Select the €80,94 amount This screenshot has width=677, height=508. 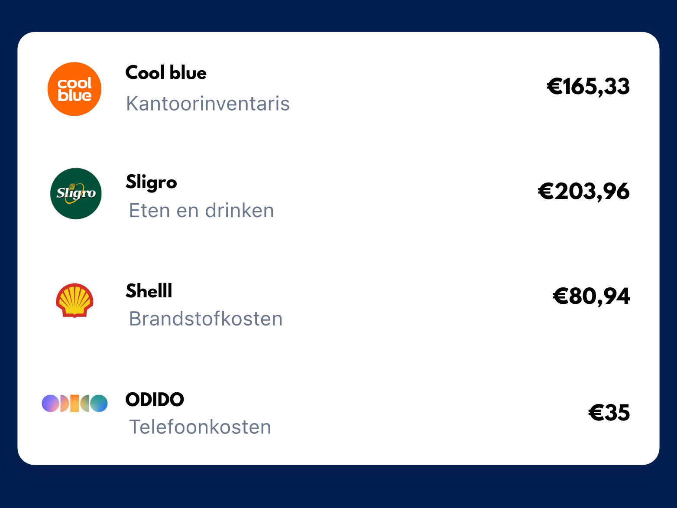pos(591,296)
